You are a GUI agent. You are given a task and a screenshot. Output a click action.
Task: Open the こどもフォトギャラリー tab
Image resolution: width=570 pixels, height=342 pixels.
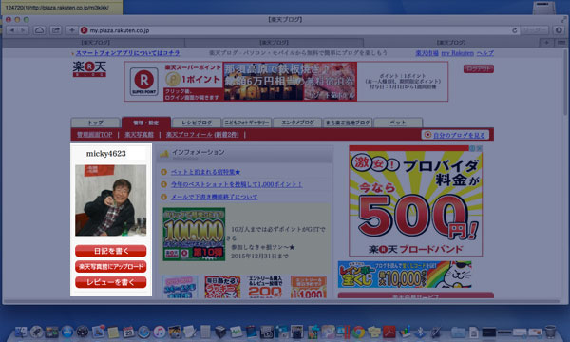pyautogui.click(x=247, y=123)
